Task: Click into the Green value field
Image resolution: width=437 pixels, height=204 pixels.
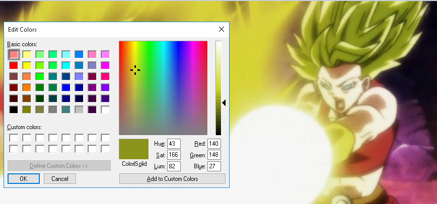Action: click(x=214, y=155)
